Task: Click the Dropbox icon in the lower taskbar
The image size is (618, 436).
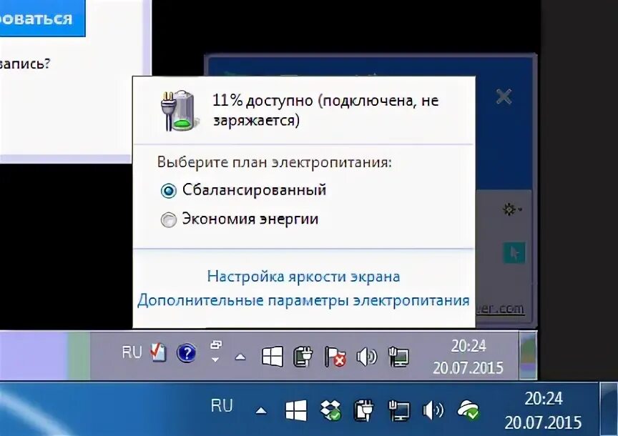Action: 330,409
